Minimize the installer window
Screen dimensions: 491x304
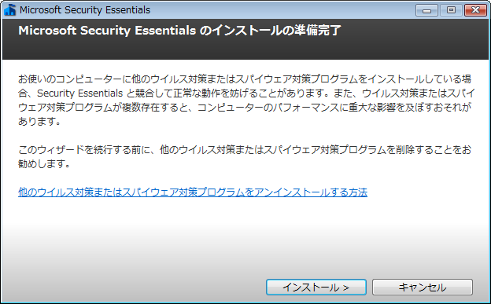pyautogui.click(x=426, y=10)
